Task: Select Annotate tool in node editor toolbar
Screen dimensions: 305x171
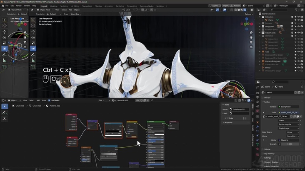Action: 5,112
